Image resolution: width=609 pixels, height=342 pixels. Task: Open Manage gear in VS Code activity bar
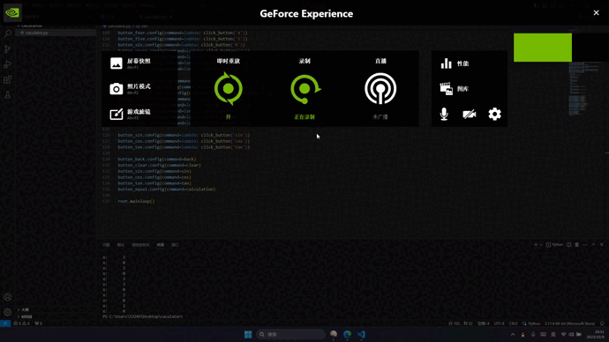pos(7,312)
